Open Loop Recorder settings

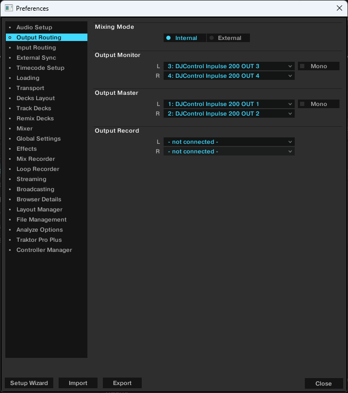point(46,169)
